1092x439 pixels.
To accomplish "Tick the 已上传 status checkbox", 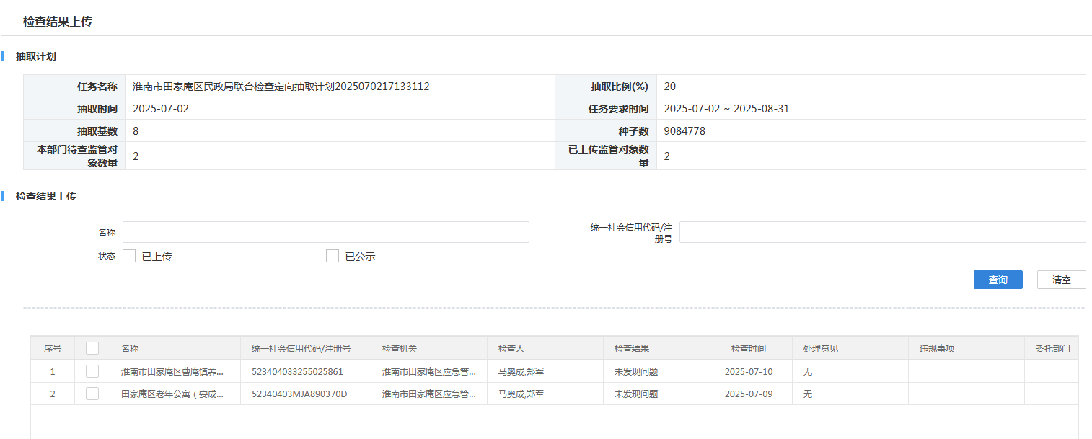I will (x=129, y=256).
